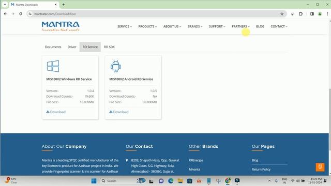The height and width of the screenshot is (186, 331).
Task: Click the download count 19.60K
Action: tap(89, 97)
